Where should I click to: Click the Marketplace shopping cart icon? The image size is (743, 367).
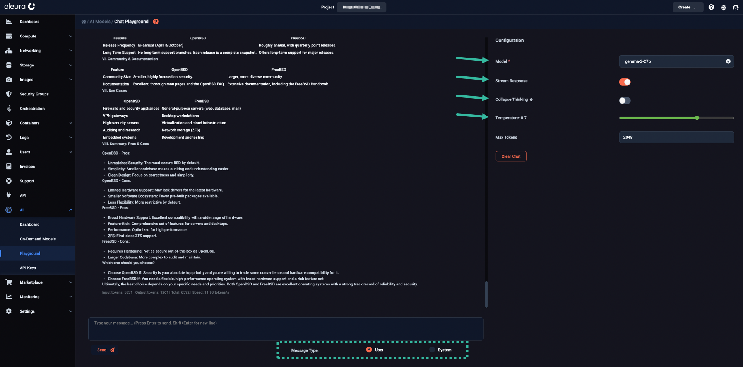[9, 282]
